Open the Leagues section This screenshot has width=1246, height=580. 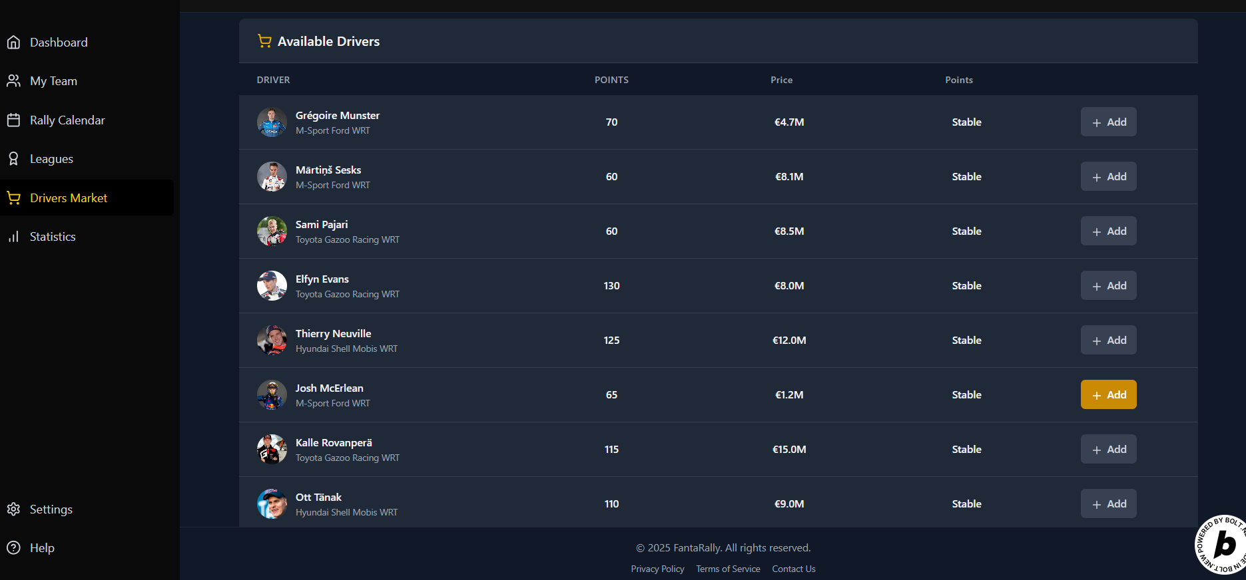tap(87, 159)
